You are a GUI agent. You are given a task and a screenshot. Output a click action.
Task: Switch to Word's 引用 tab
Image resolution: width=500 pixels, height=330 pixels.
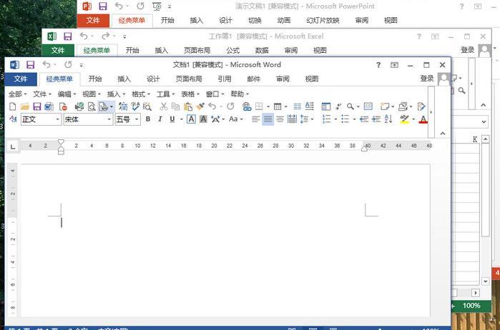pos(225,79)
